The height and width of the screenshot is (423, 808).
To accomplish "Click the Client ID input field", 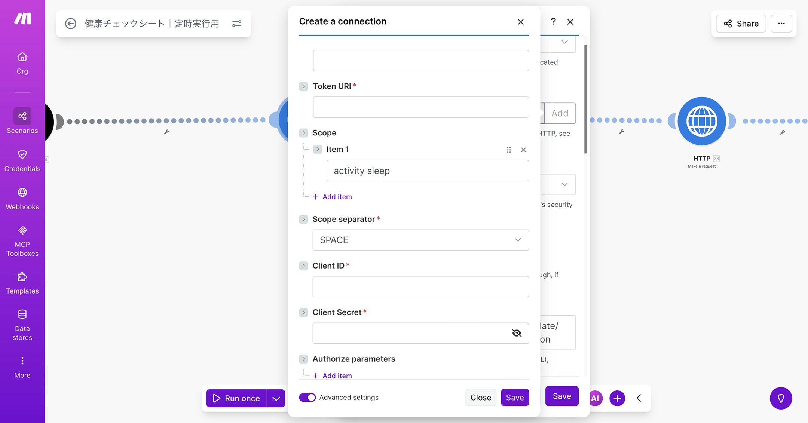I will (420, 287).
